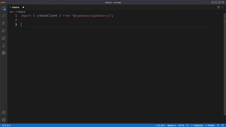Open the Search view in activity bar
Image resolution: width=226 pixels, height=127 pixels.
[x=4, y=16]
